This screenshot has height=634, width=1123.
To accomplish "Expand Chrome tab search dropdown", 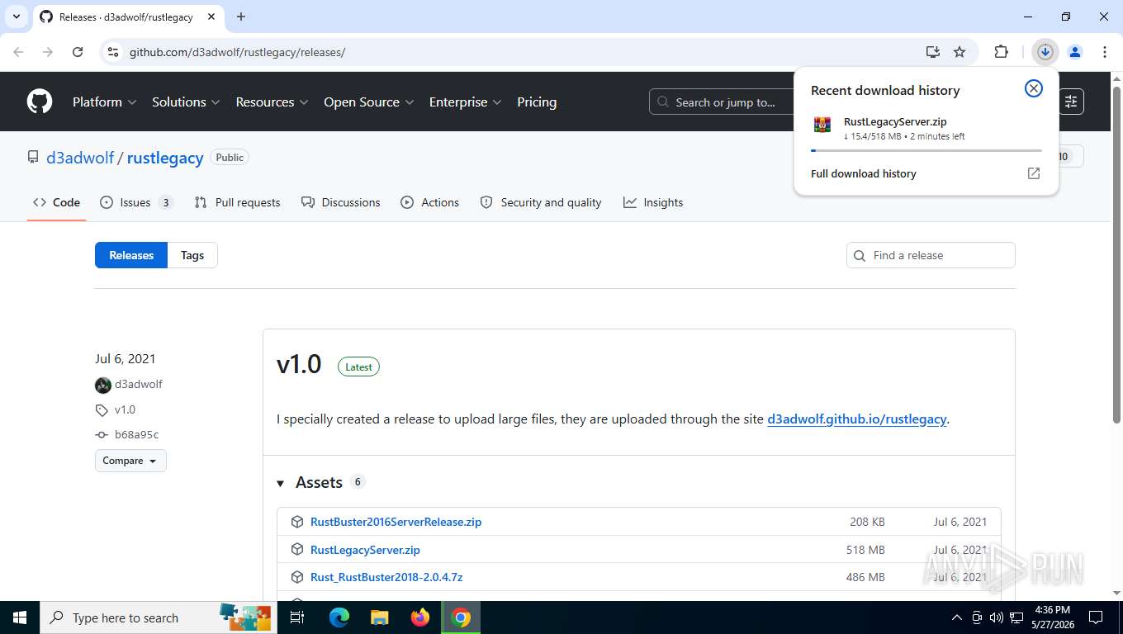I will click(16, 17).
